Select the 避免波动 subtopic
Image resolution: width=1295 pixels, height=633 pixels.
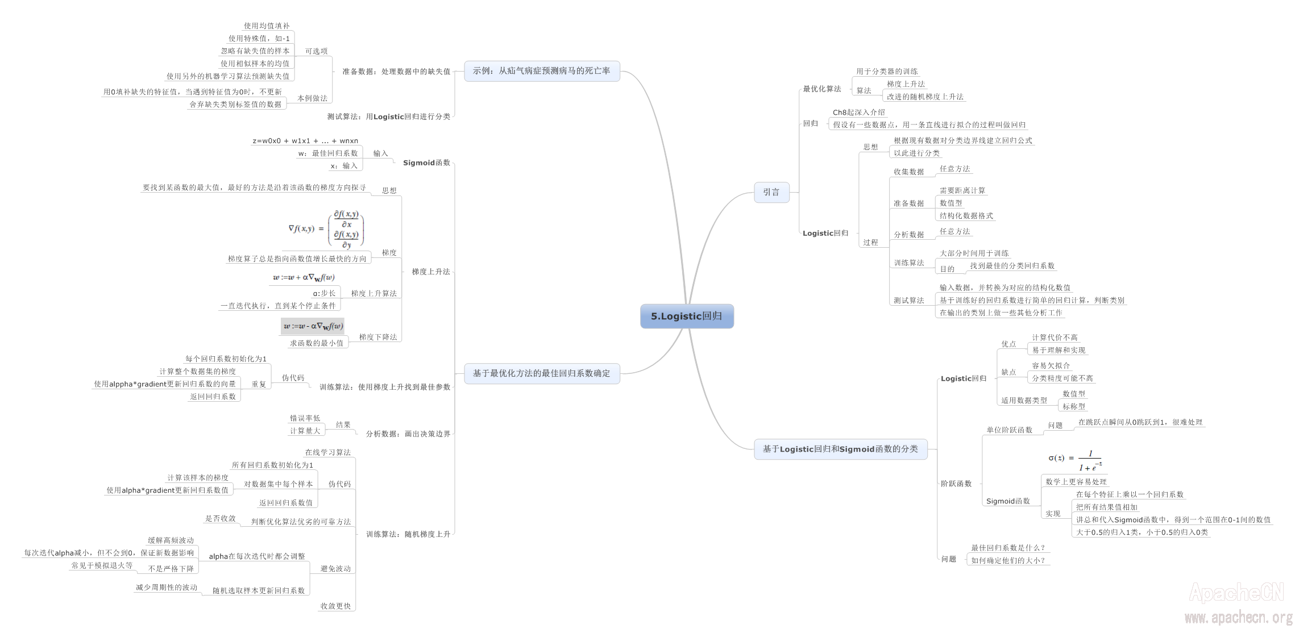pos(335,569)
